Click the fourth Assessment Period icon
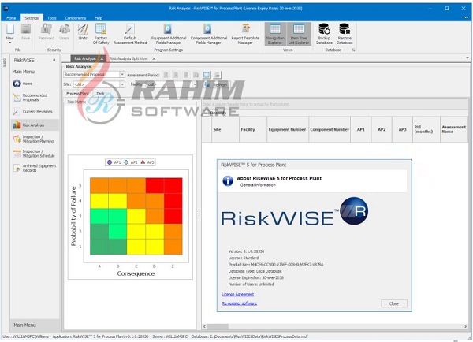This screenshot has height=342, width=473. coord(196,75)
